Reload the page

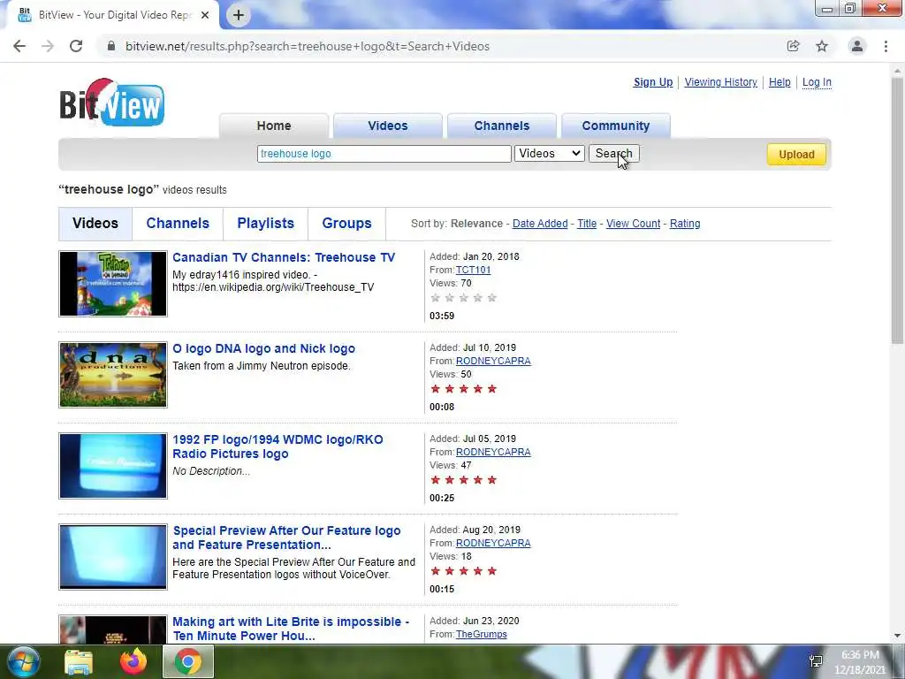pos(76,46)
